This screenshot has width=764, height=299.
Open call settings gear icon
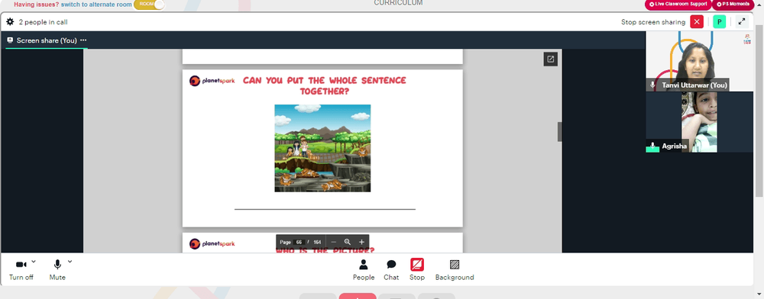pos(10,22)
